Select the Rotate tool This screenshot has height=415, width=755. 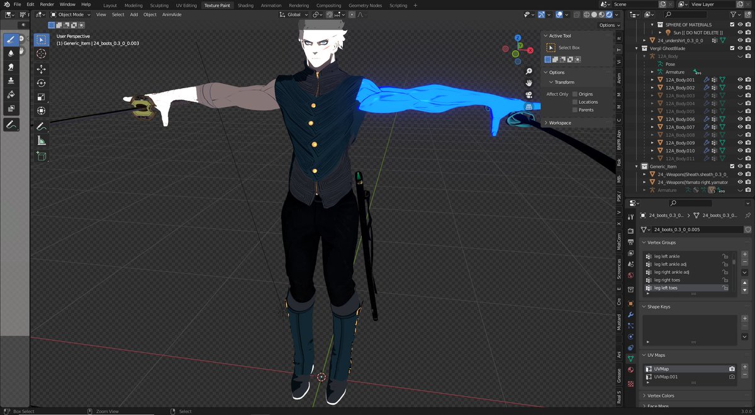pos(41,82)
